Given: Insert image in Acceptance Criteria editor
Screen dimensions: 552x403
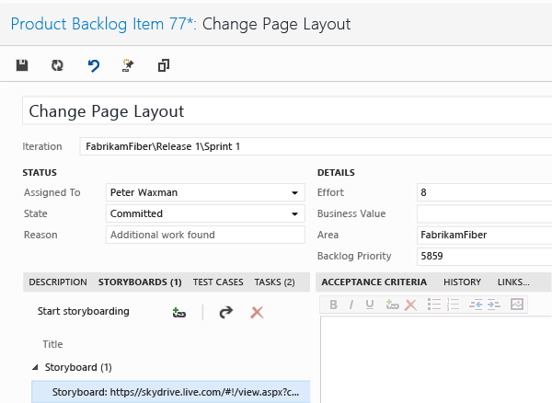Looking at the screenshot, I should pyautogui.click(x=516, y=305).
